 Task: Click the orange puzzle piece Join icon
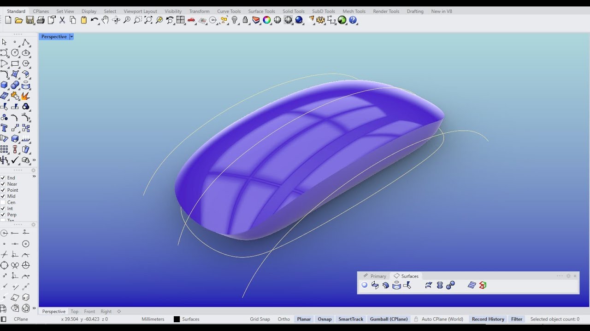coord(15,96)
